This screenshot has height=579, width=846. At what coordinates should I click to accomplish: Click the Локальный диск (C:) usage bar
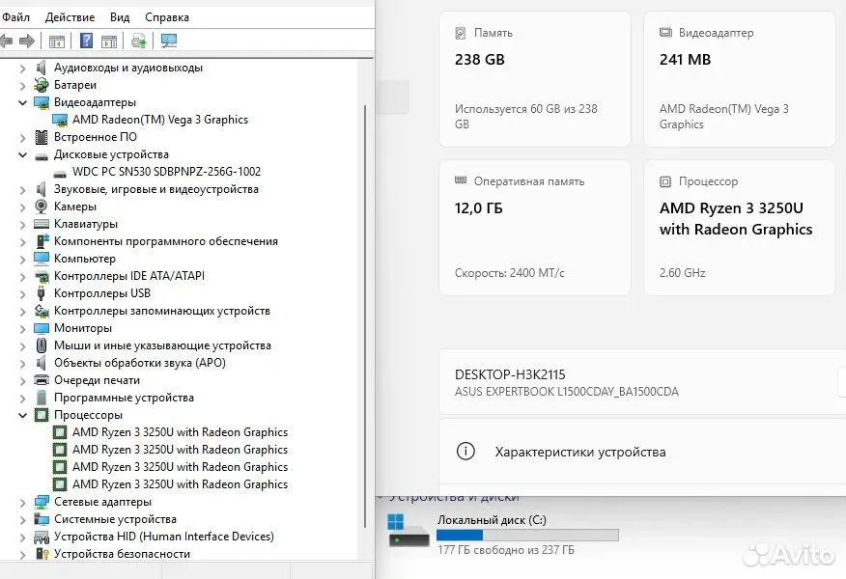coord(527,535)
